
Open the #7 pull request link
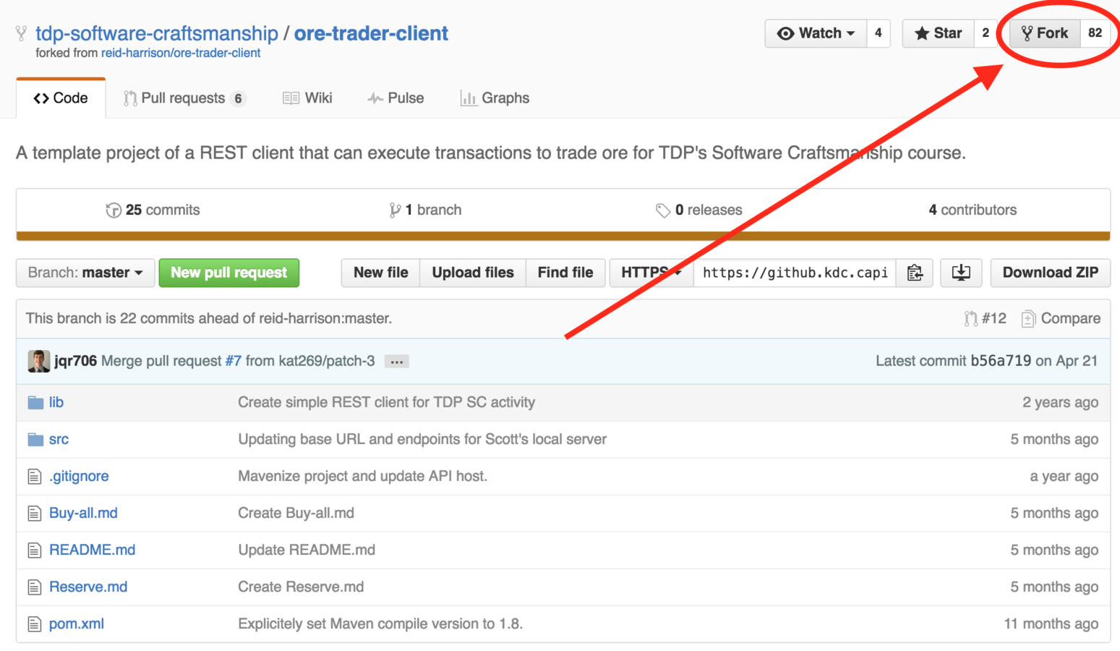click(234, 361)
